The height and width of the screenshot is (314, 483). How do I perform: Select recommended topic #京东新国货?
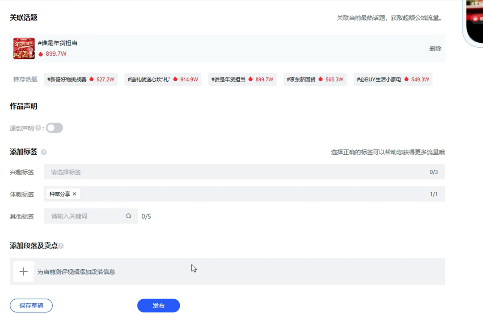[x=315, y=79]
